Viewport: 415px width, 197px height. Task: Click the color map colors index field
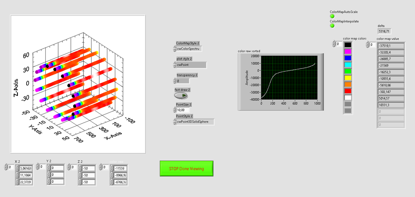click(339, 44)
